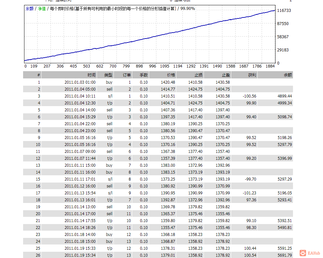This screenshot has width=323, height=258.
Task: Click the balance value 5297.79
Action: coord(285,145)
